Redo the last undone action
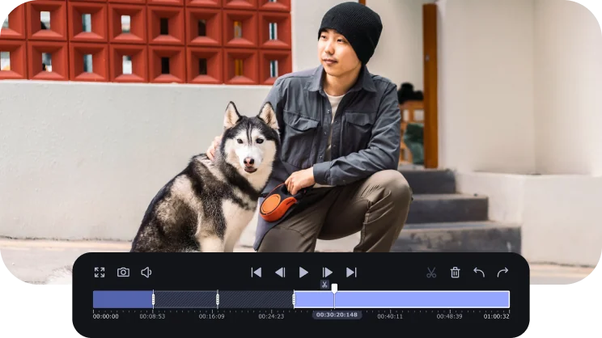Screen dimensions: 602x338 pyautogui.click(x=502, y=273)
